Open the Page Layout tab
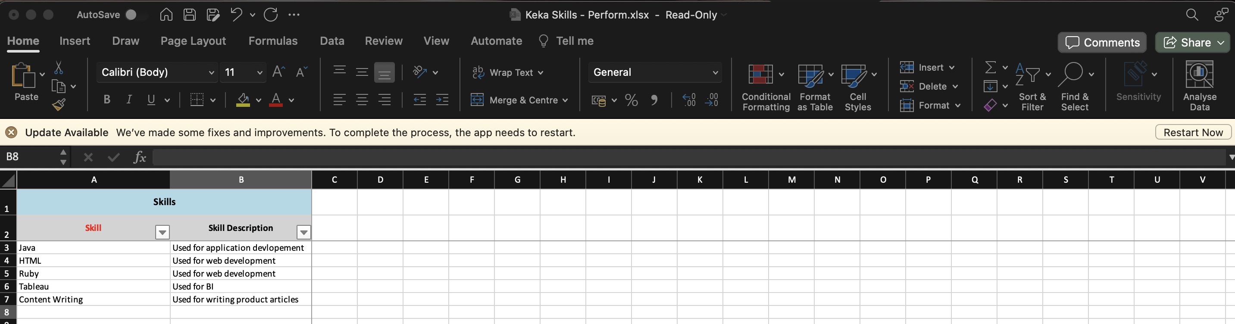The height and width of the screenshot is (324, 1235). point(193,41)
